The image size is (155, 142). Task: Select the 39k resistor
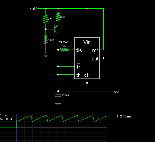coord(58,17)
